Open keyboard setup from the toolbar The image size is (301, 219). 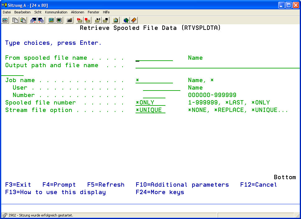[x=70, y=20]
